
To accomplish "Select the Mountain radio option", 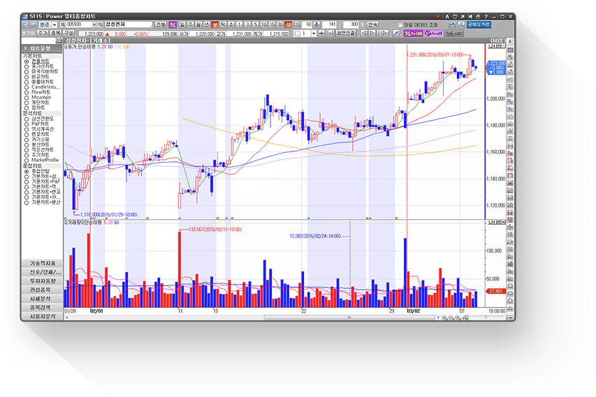I will 27,98.
